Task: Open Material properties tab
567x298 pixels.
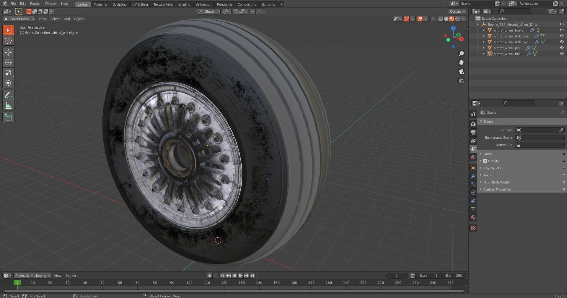Action: [x=473, y=217]
